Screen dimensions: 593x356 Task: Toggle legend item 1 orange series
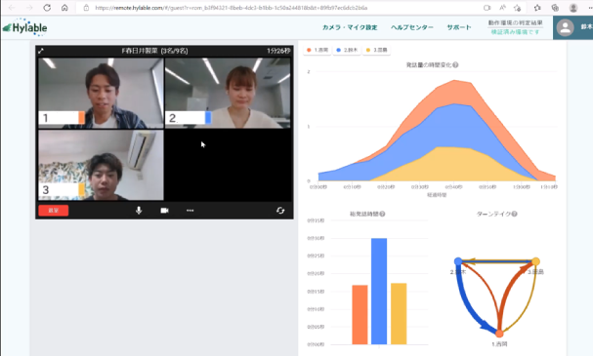click(x=318, y=50)
